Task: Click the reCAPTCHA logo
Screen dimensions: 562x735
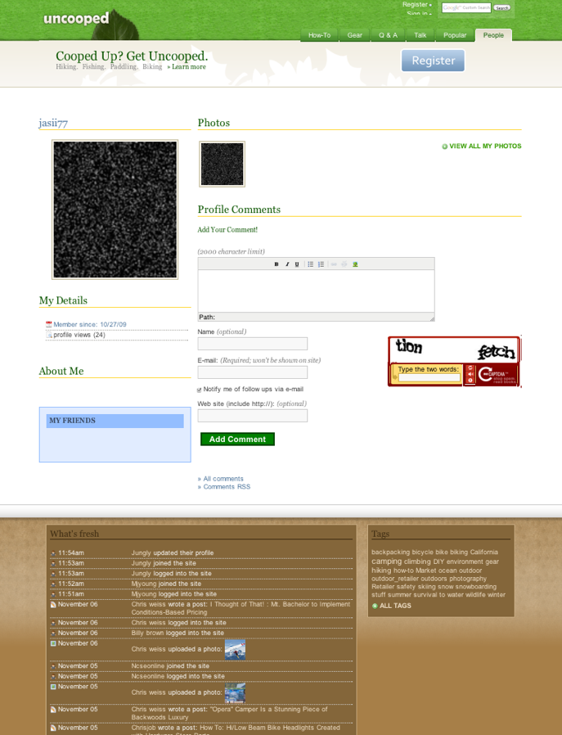Action: 497,375
